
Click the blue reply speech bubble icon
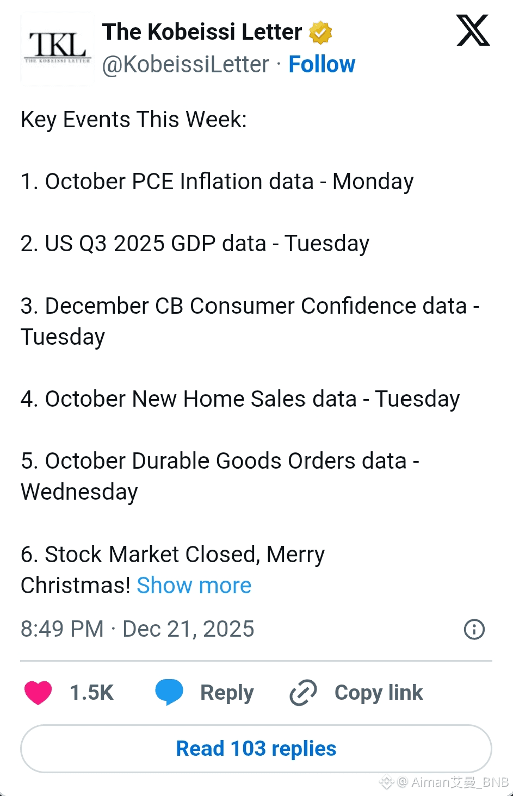pos(169,692)
